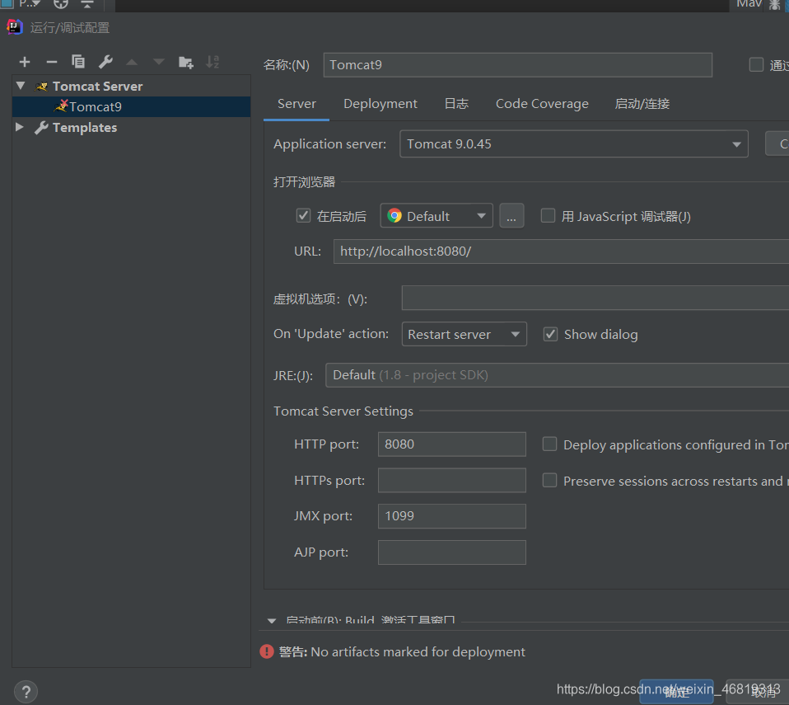Open the JRE Default combo box

pyautogui.click(x=557, y=375)
